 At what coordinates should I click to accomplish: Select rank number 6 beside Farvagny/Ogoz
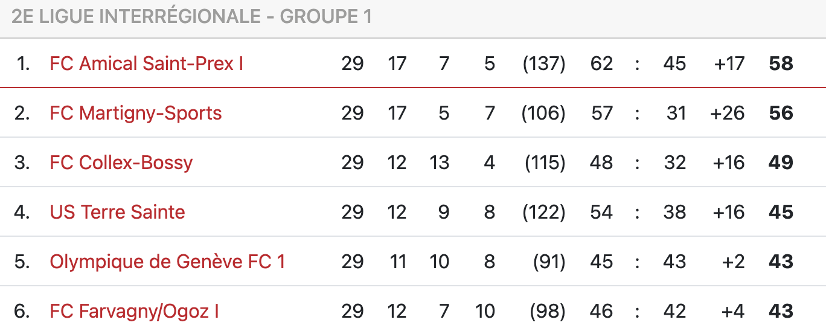22,311
